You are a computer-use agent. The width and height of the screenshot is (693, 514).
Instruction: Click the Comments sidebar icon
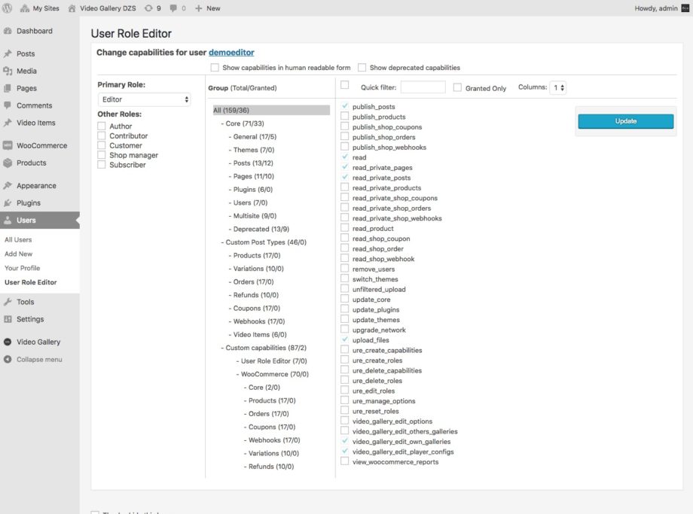pos(8,105)
